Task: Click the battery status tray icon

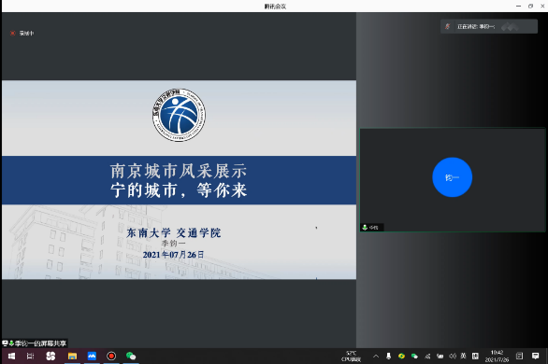Action: click(x=440, y=356)
